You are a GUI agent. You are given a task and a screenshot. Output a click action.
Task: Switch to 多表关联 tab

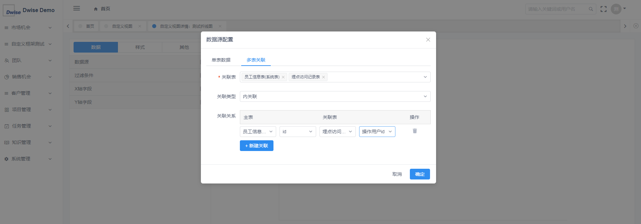point(256,60)
